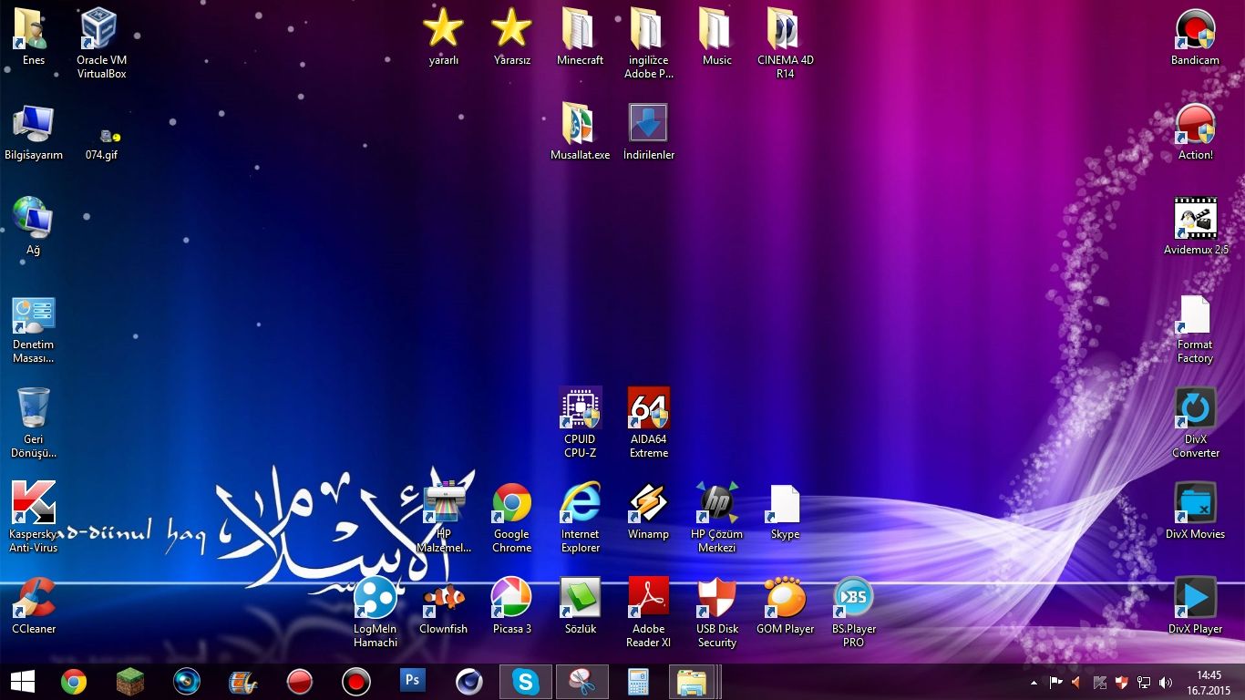Launch Minecraft from the taskbar grass block

tap(130, 682)
